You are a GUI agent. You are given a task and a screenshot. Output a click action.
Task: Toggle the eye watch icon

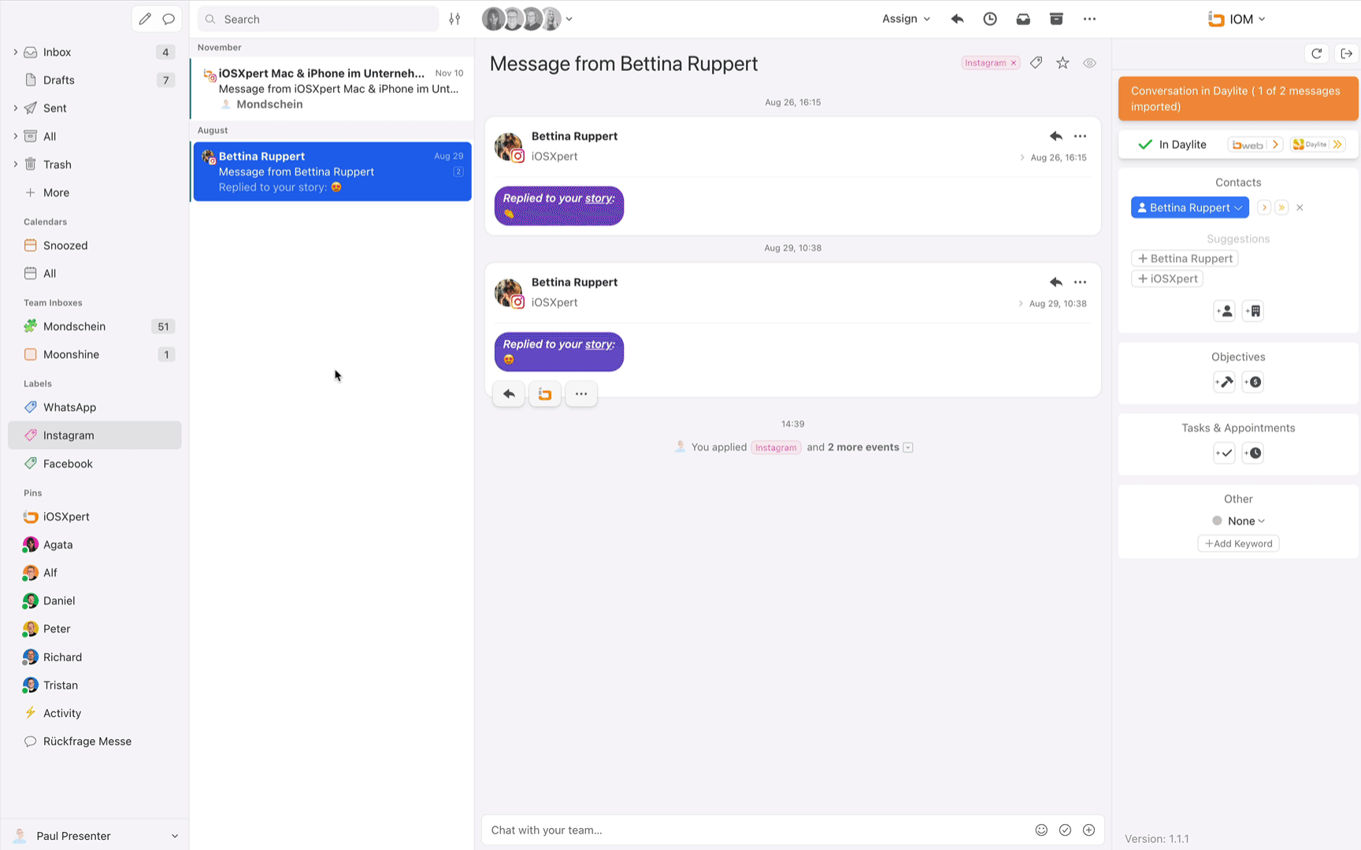tap(1089, 63)
